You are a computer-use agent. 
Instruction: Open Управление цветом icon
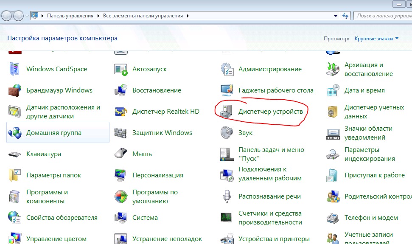pos(15,238)
